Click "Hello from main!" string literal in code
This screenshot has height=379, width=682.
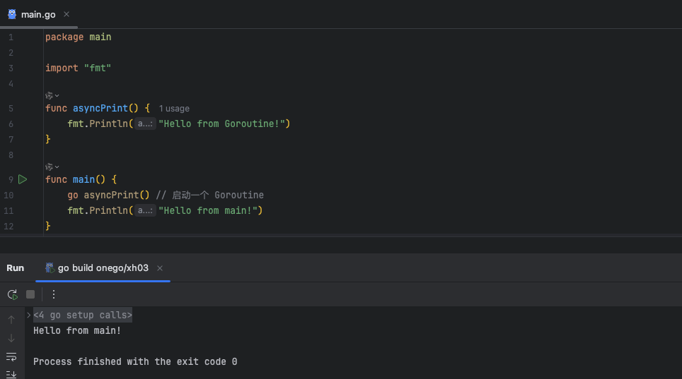point(208,210)
